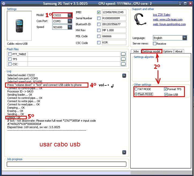Open the Model dropdown showing C3222
Image resolution: width=194 pixels, height=176 pixels.
point(70,15)
